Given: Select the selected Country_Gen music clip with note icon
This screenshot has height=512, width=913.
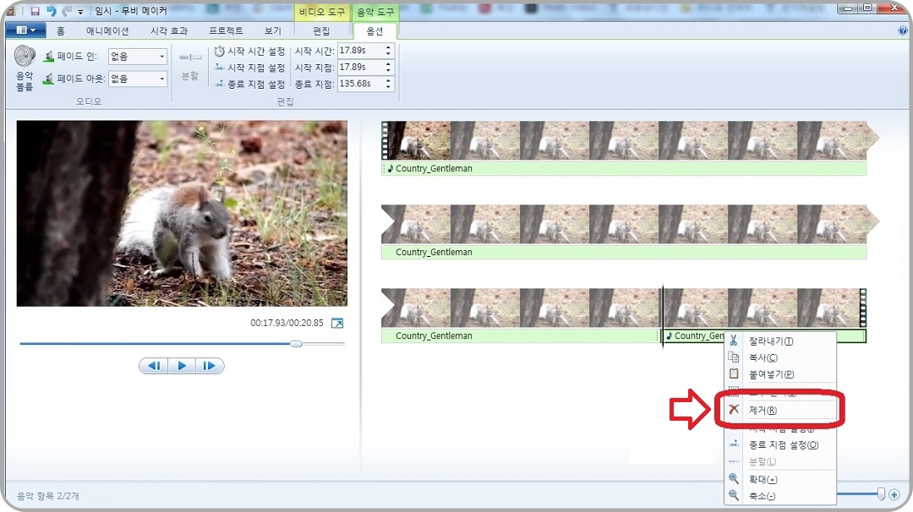Looking at the screenshot, I should (x=694, y=335).
